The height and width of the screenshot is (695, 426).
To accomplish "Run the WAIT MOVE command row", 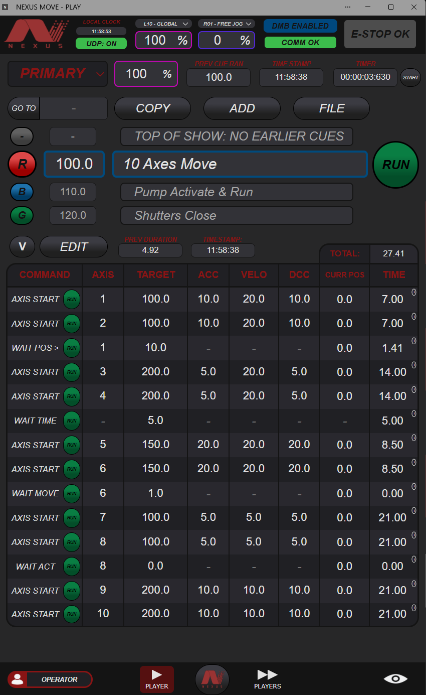I will (72, 493).
